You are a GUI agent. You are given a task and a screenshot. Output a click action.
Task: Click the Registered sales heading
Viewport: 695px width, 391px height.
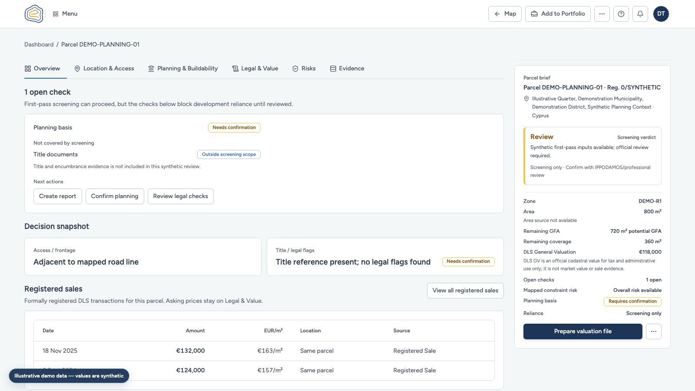[x=53, y=289]
